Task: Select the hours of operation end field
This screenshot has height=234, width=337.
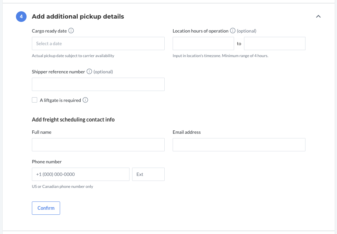Action: [x=275, y=43]
